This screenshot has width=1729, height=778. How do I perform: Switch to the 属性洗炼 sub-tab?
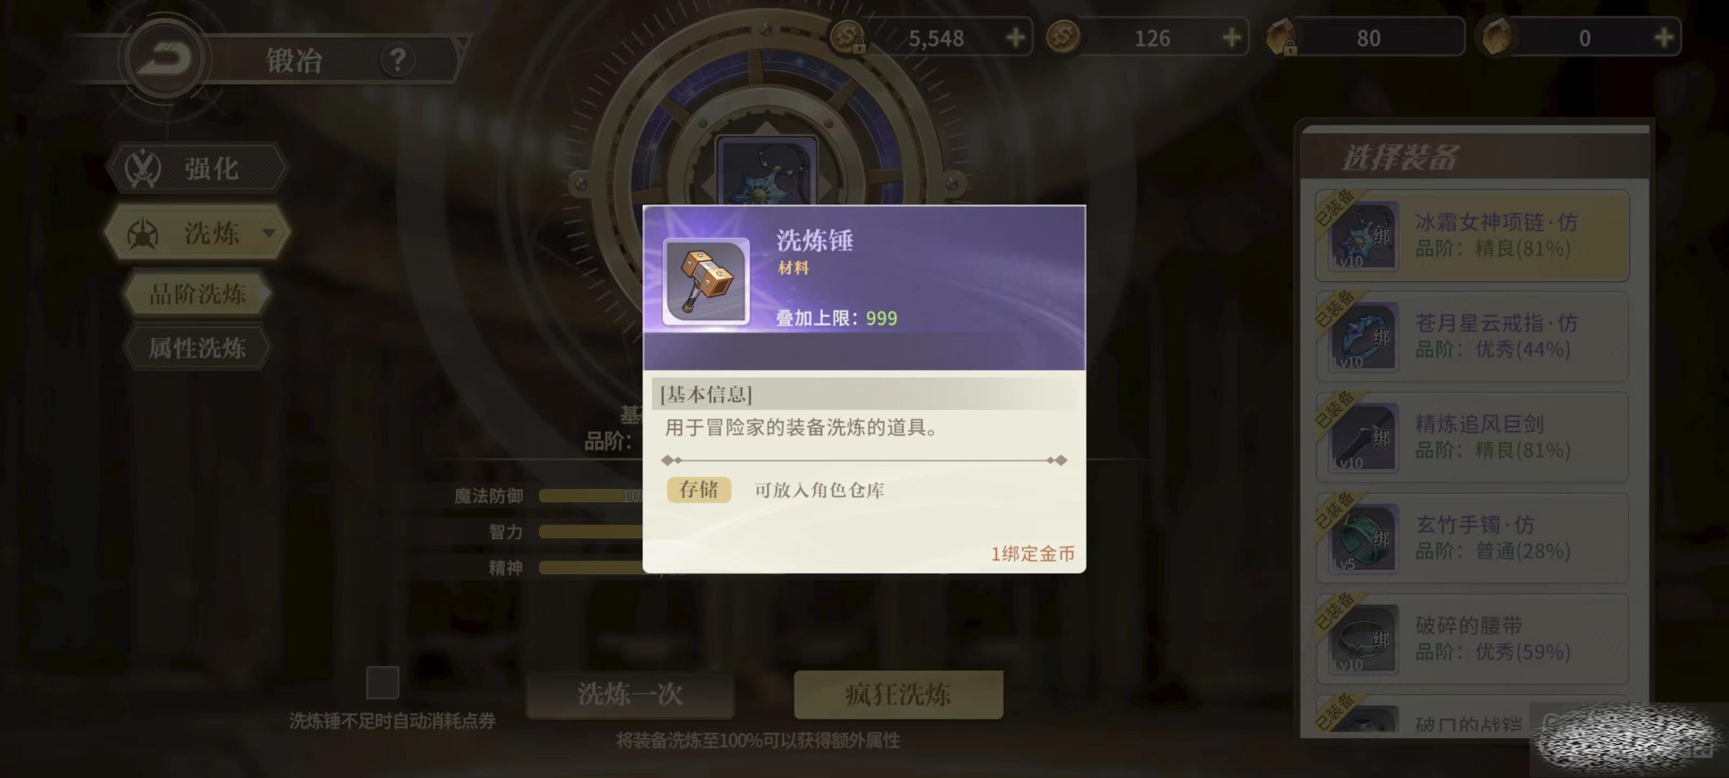tap(197, 348)
